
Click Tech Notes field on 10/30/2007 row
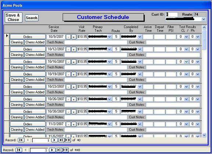coord(96,117)
